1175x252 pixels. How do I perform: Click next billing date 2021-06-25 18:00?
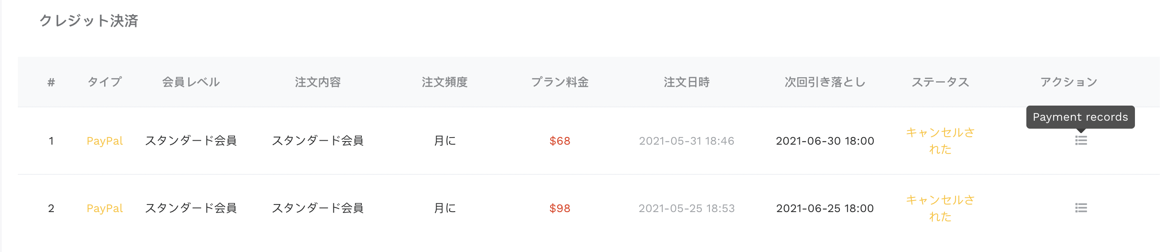pos(825,209)
